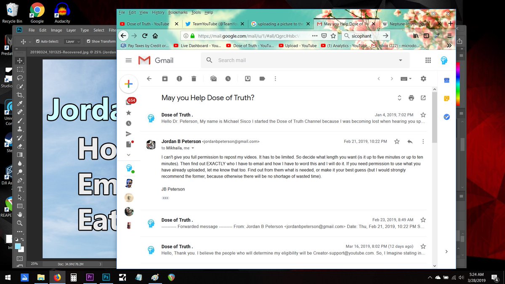505x284 pixels.
Task: Open the (1) Analytics - YouTube bookmark
Action: [344, 45]
